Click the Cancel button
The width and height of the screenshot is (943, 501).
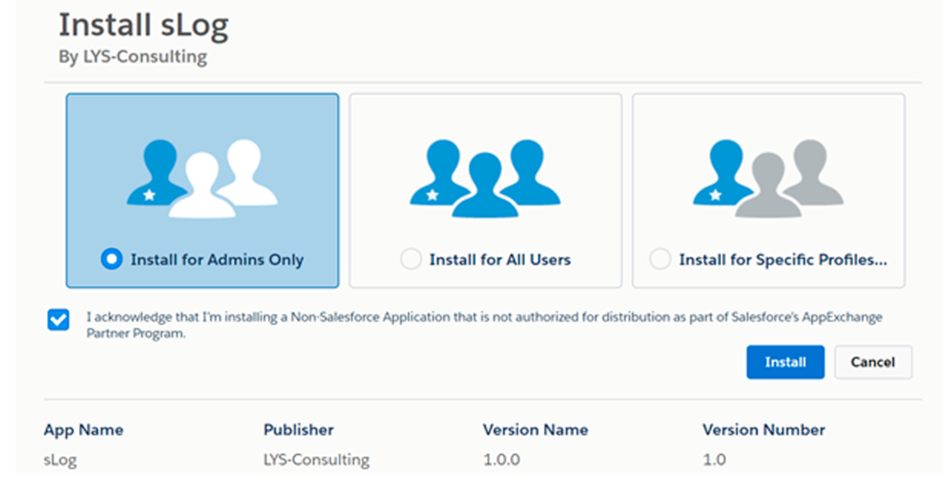pos(873,362)
